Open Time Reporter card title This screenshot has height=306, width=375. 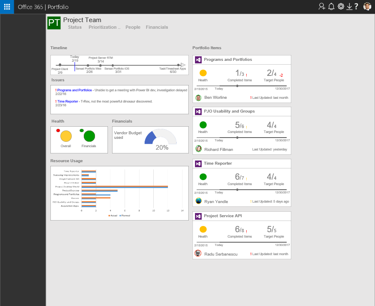[218, 163]
